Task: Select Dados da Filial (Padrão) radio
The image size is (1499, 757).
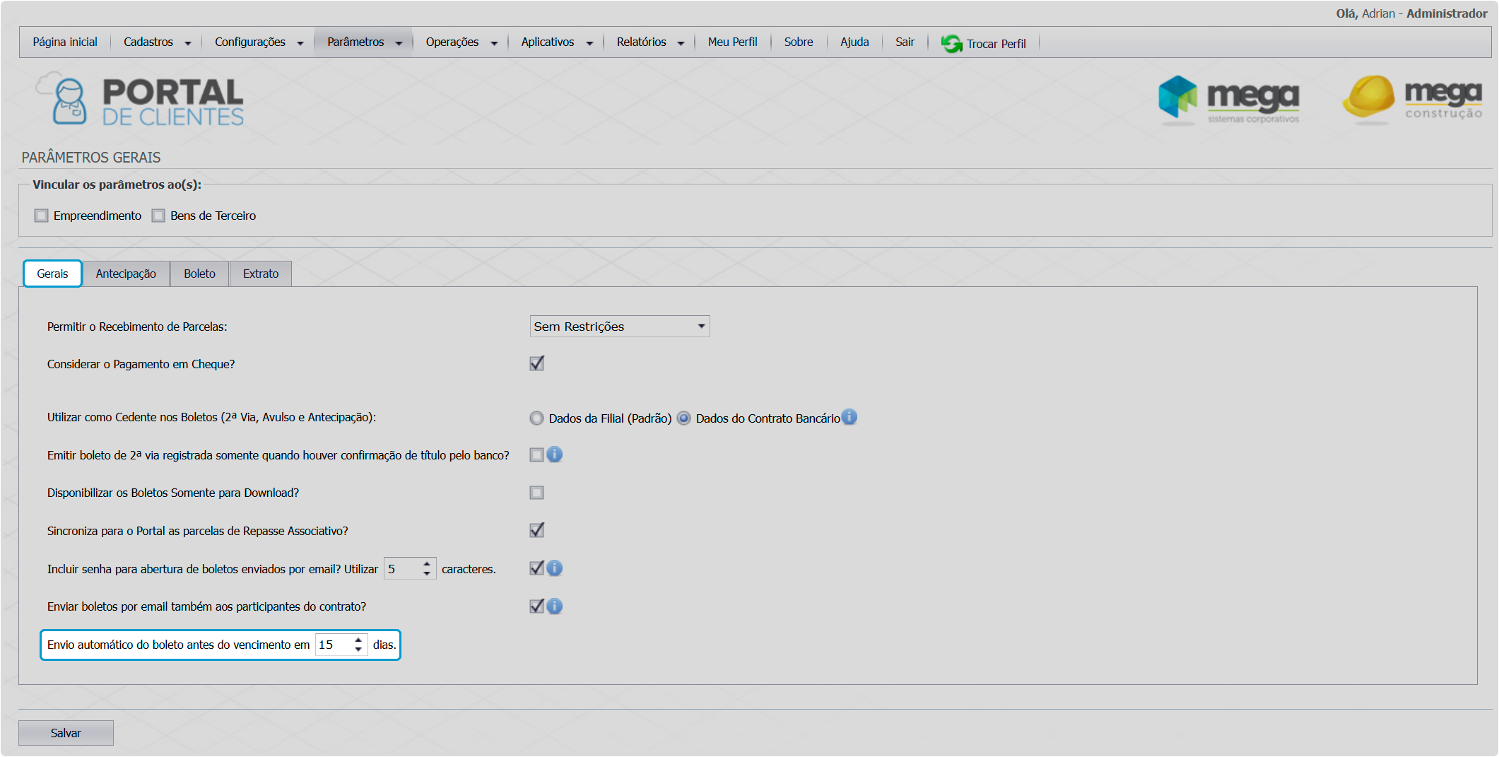Action: (537, 418)
